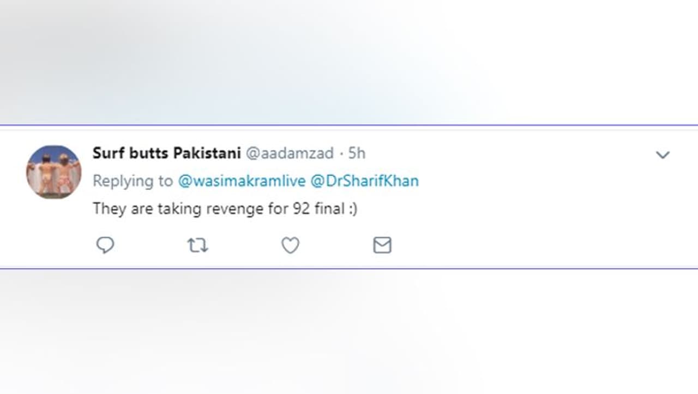Image resolution: width=698 pixels, height=394 pixels.
Task: Click the 5h timestamp
Action: [357, 153]
